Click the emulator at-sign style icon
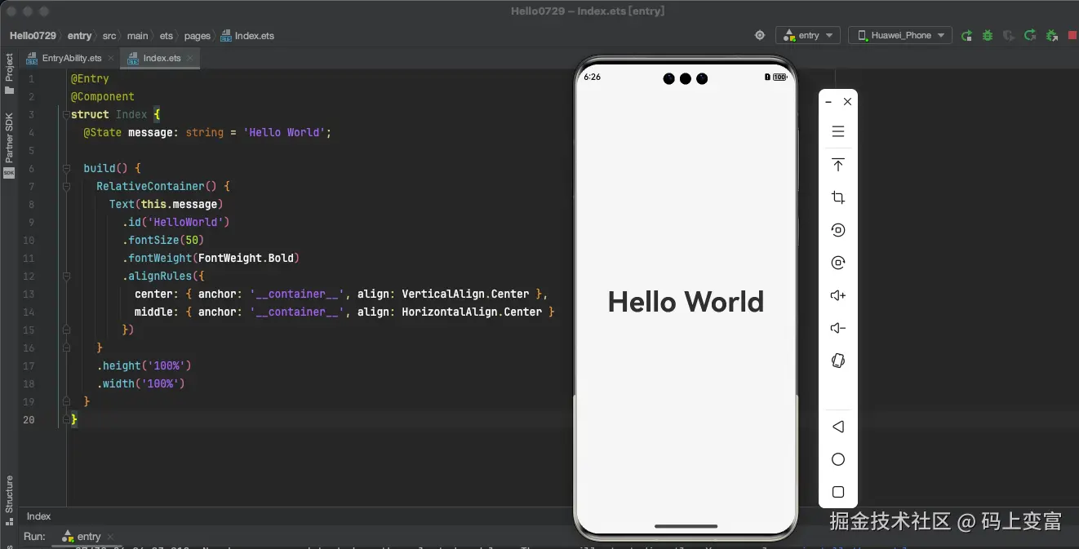 pyautogui.click(x=837, y=263)
